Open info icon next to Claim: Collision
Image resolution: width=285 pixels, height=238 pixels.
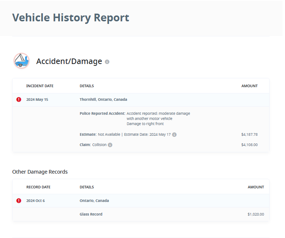(110, 145)
